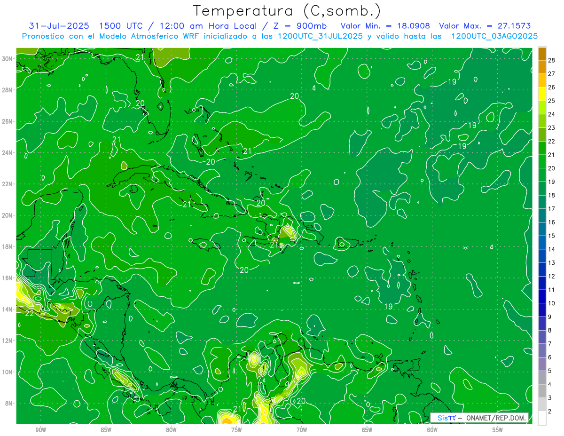Click color scale label "26"
Screen dimensions: 564x436
[x=551, y=87]
